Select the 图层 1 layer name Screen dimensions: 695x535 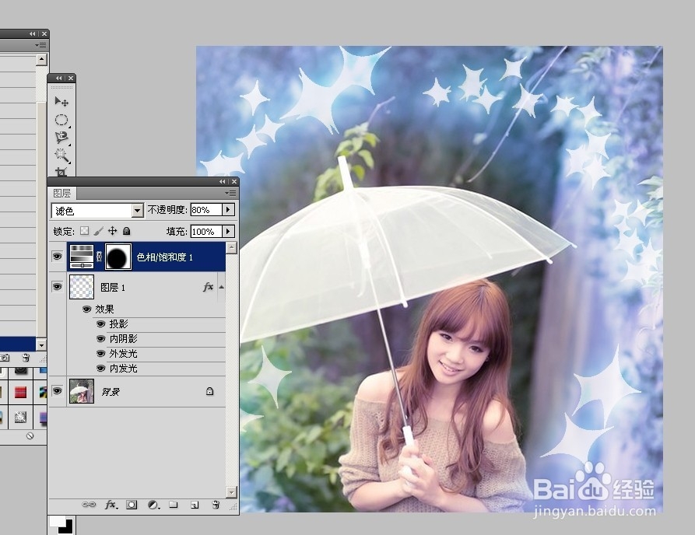coord(113,288)
